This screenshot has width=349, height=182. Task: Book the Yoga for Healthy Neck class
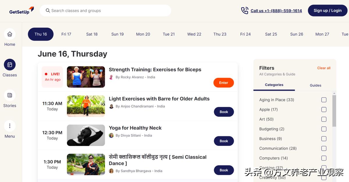coord(224,141)
